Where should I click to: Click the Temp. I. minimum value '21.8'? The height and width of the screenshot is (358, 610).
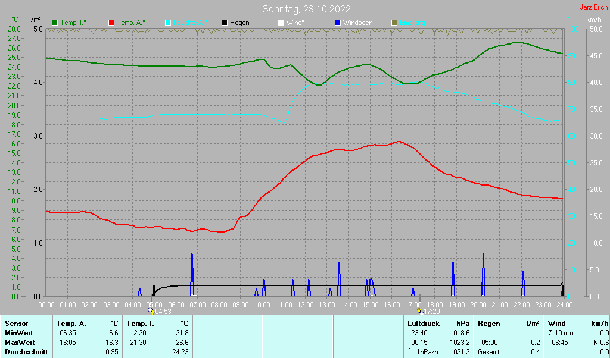(182, 333)
